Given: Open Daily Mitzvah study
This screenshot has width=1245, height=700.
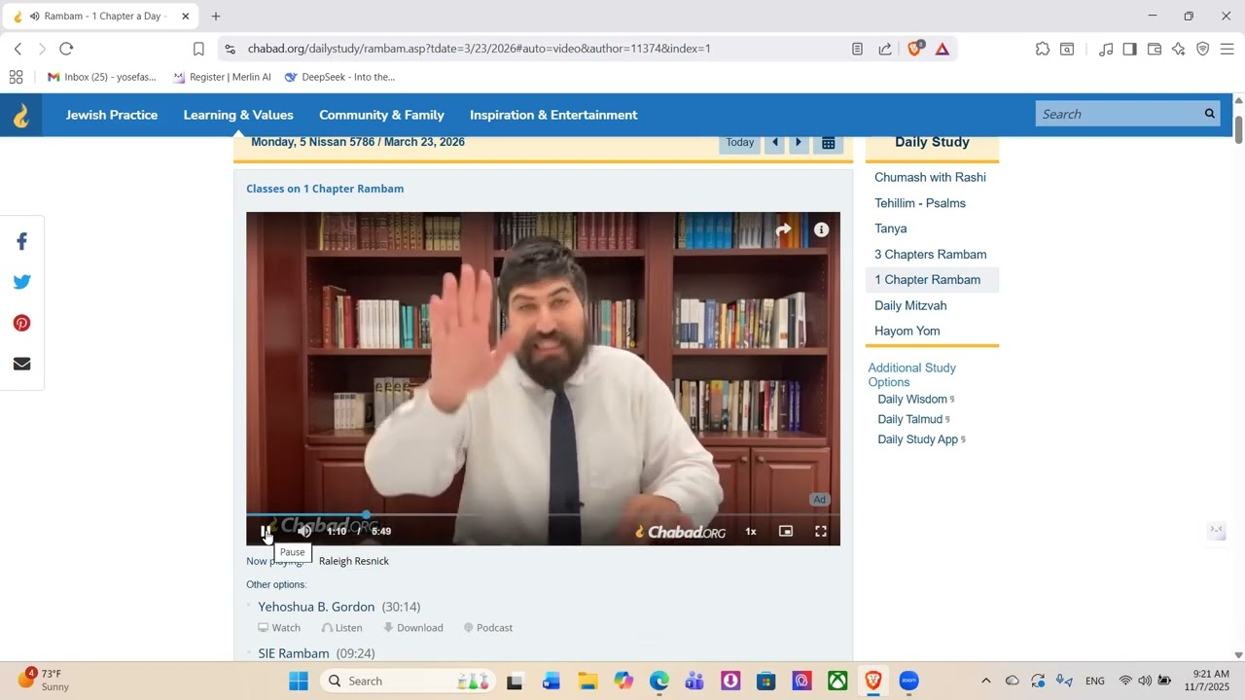Looking at the screenshot, I should [910, 305].
